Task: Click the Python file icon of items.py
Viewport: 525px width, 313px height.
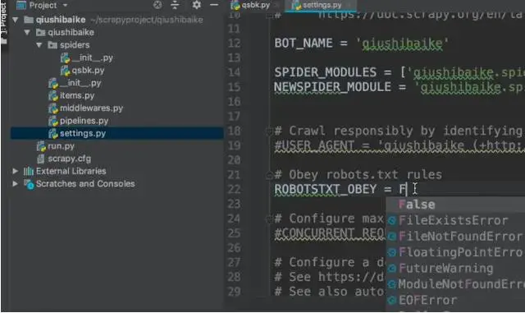Action: pos(52,96)
